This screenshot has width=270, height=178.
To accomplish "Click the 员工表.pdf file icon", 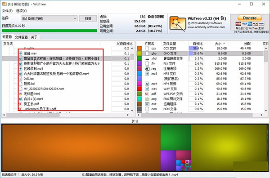I will [x=20, y=104].
